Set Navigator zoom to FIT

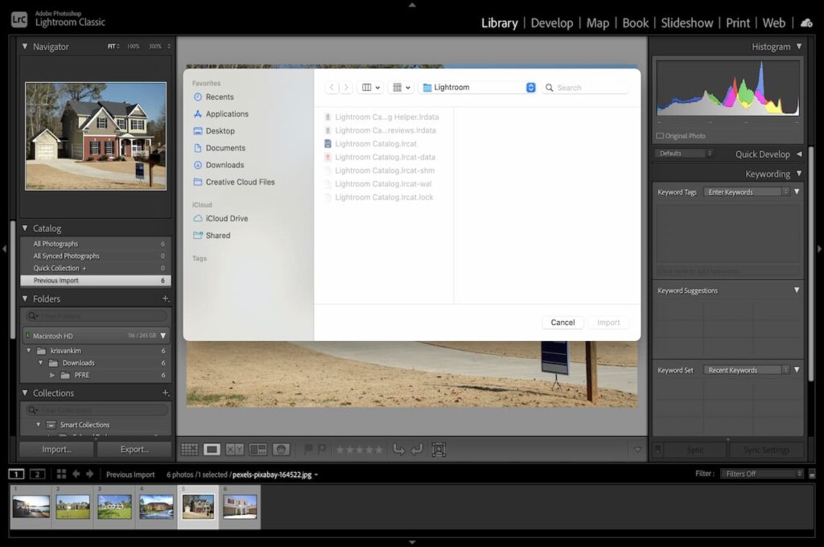point(112,46)
